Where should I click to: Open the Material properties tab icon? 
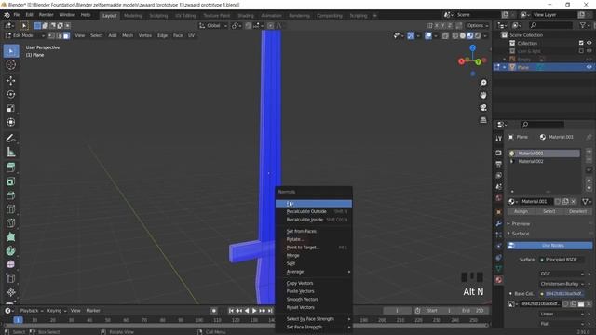tap(499, 280)
